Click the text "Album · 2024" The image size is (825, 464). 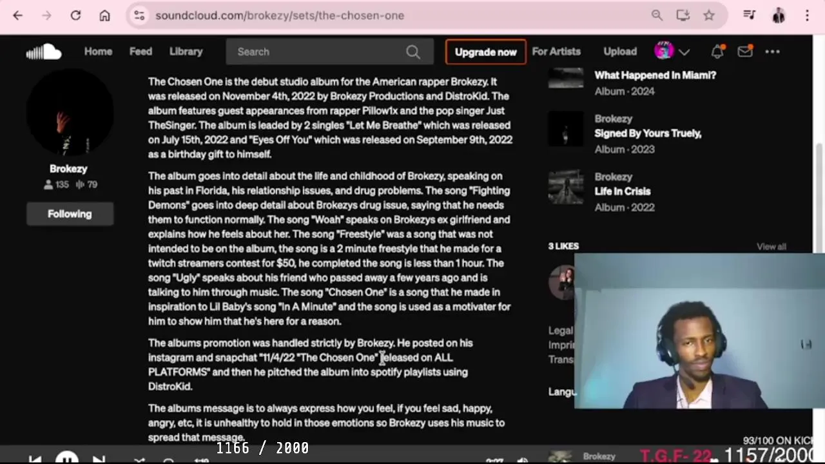pyautogui.click(x=625, y=92)
